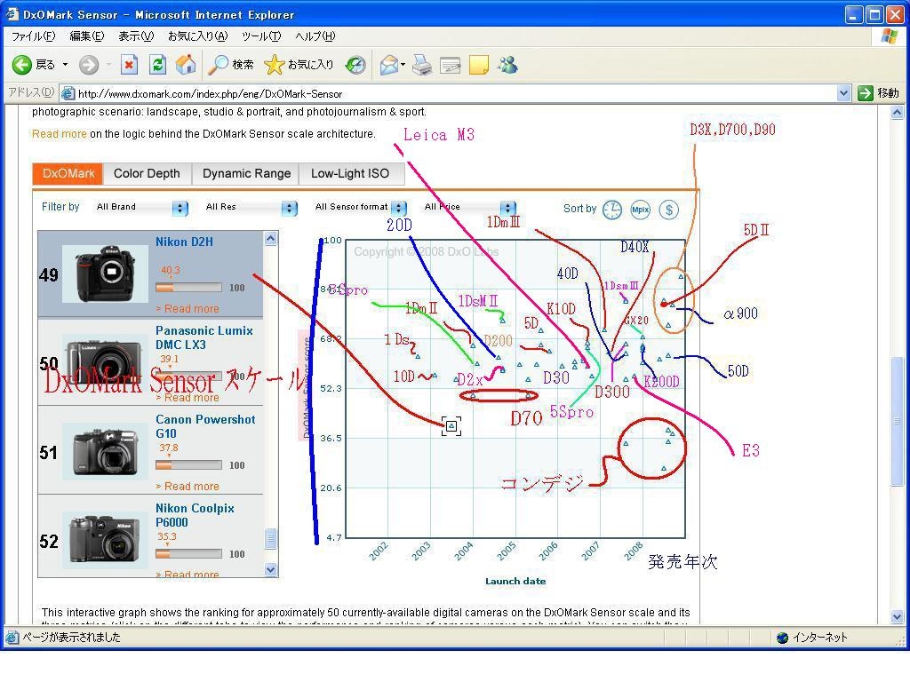Open the Nikon Coolpix P6000 title
Viewport: 910px width, 682px height.
(195, 515)
